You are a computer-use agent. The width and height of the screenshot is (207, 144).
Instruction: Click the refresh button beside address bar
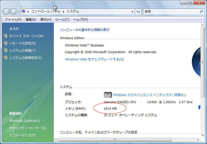pyautogui.click(x=138, y=12)
